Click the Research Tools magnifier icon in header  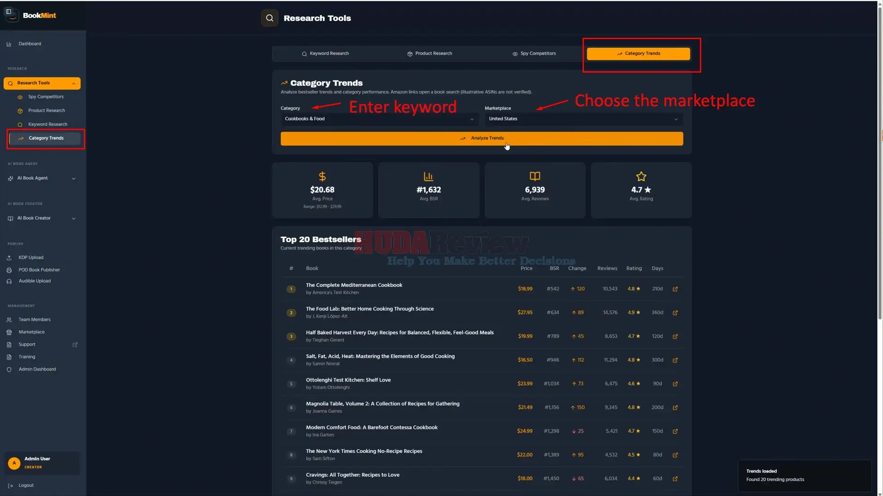coord(270,18)
